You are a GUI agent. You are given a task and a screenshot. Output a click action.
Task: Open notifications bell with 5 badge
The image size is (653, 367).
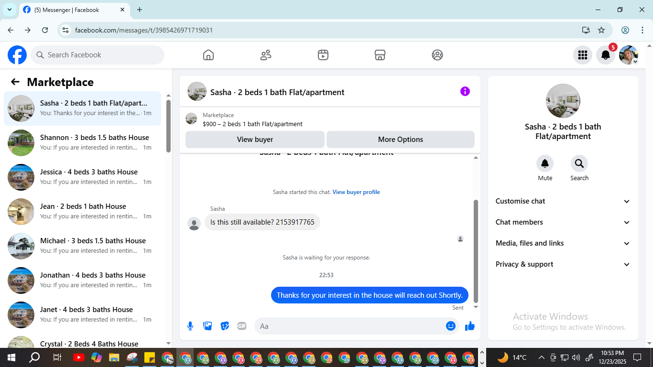pos(606,55)
